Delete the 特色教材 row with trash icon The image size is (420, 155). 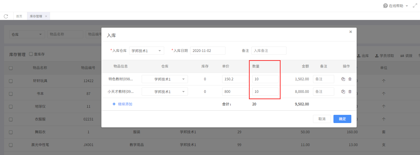(x=350, y=79)
